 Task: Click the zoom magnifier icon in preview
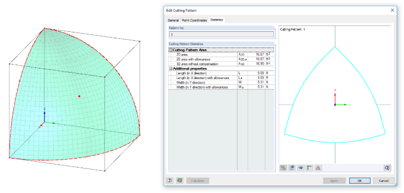(387, 168)
